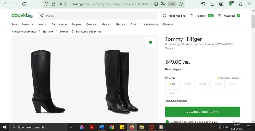Viewport: 255px width, 131px height.
Task: Open the Firefox account icon
Action: [x=221, y=4]
